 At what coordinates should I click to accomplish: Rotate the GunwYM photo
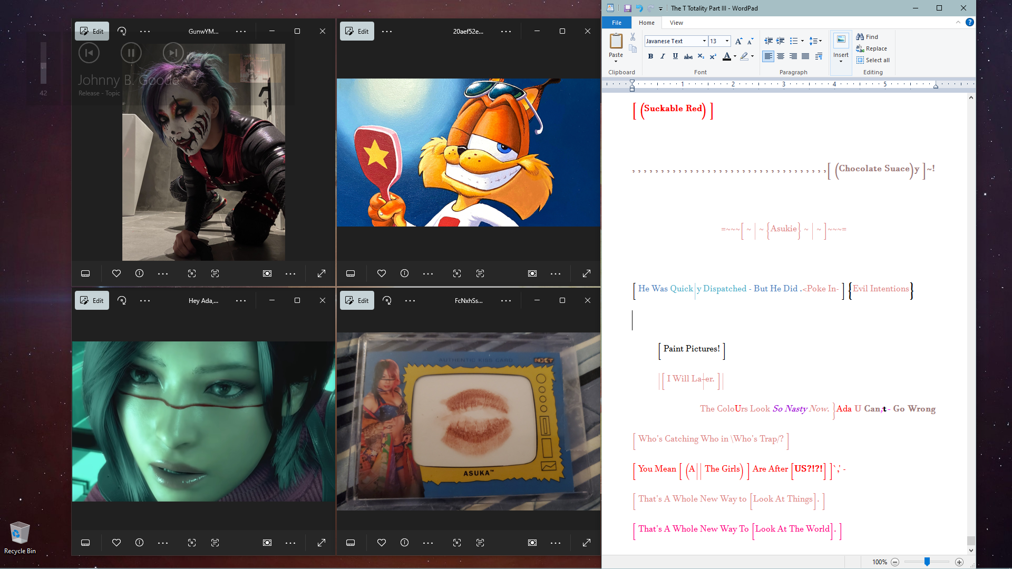point(122,32)
